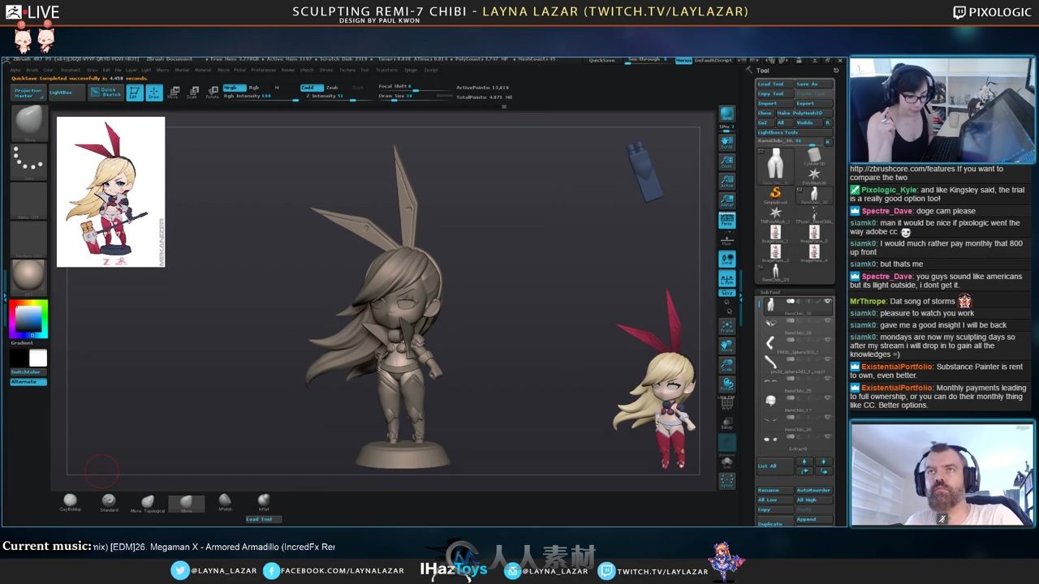Open the Quick Sketch button
The image size is (1039, 584).
point(106,92)
